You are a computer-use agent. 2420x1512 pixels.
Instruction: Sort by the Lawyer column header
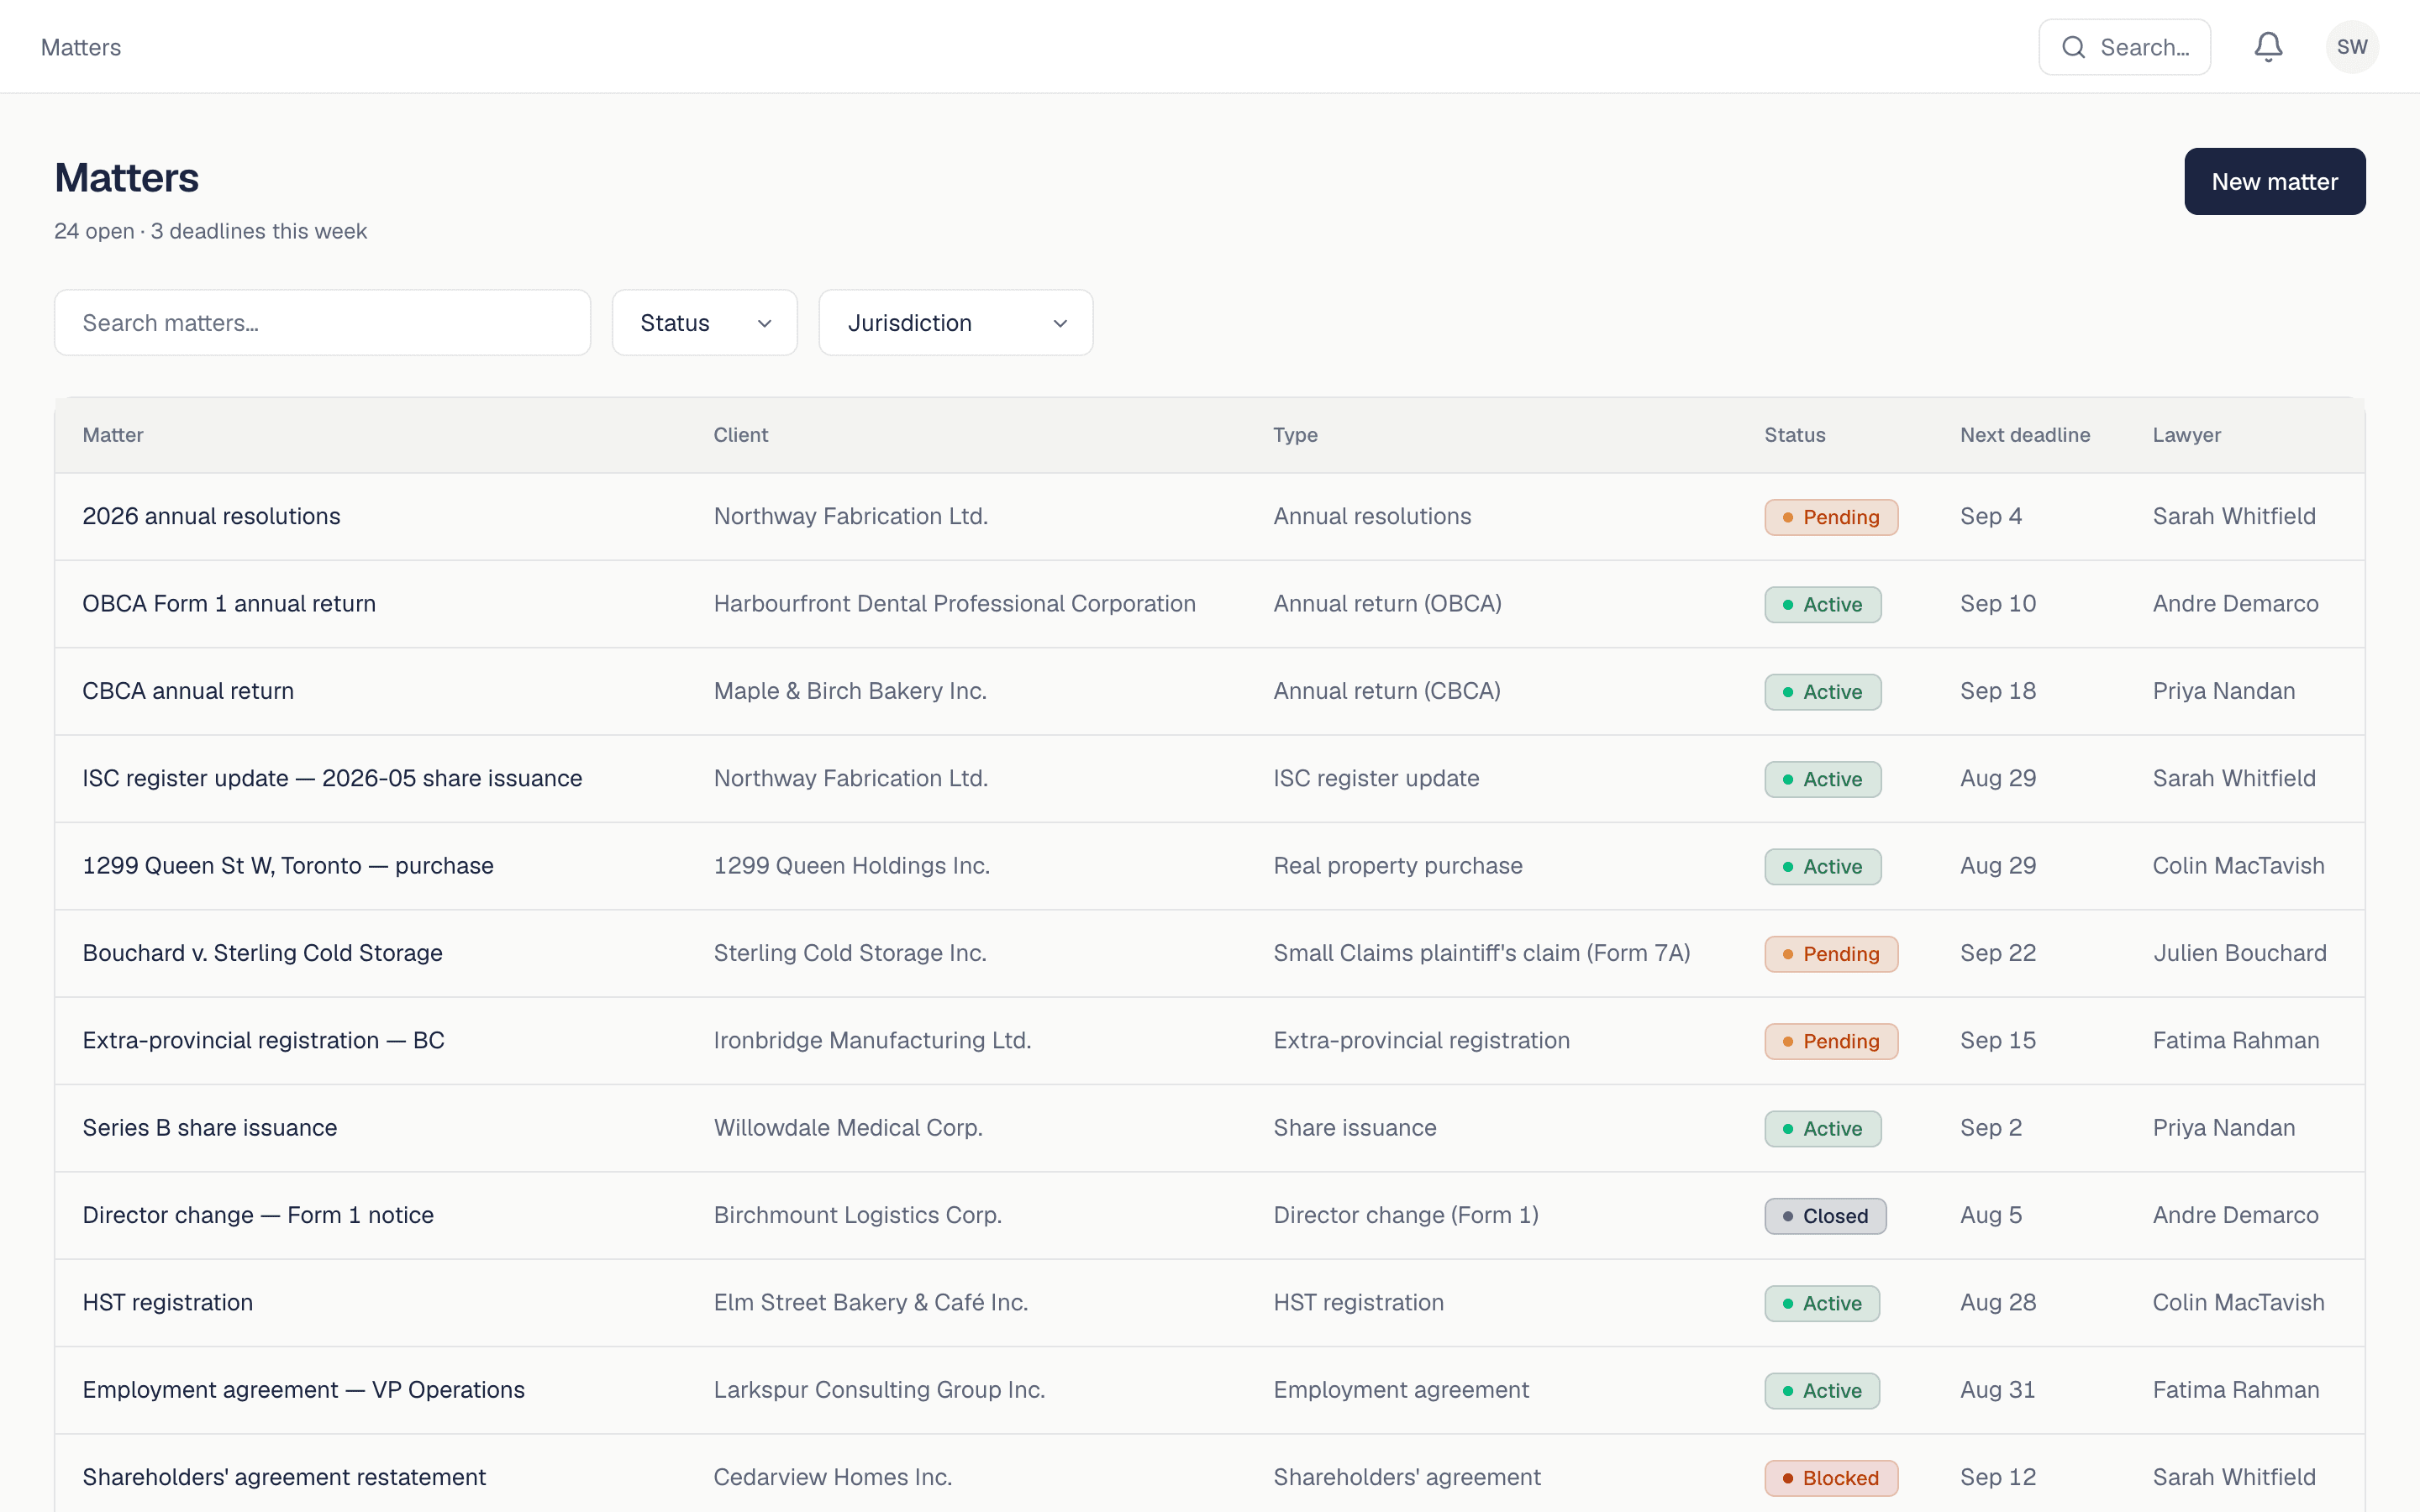click(2187, 435)
